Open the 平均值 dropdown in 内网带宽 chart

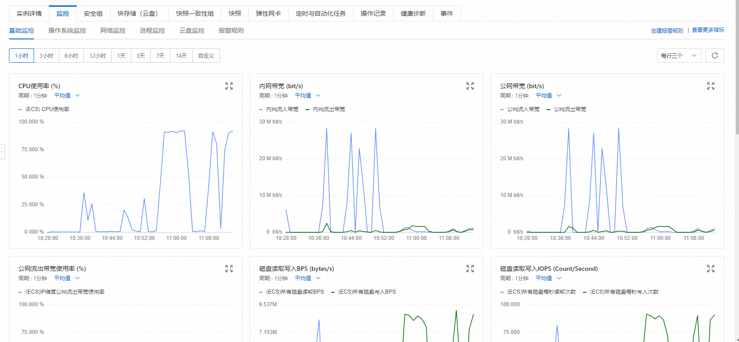coord(307,96)
